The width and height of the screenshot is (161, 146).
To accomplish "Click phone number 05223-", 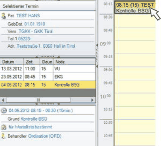I will (25, 39).
